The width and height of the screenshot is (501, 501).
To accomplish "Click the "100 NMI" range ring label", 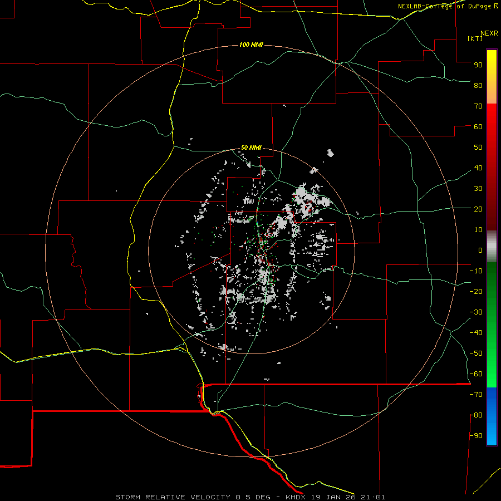I will (251, 45).
